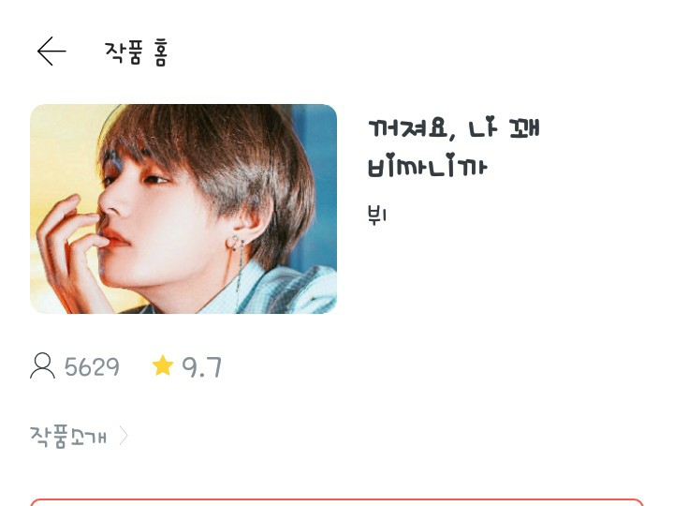Go back using the left arrow
The height and width of the screenshot is (506, 674).
coord(51,52)
